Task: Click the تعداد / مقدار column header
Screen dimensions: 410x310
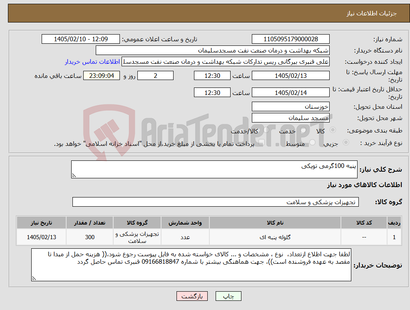Action: click(x=89, y=223)
